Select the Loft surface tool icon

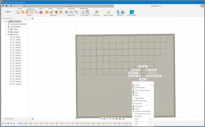(x=36, y=12)
